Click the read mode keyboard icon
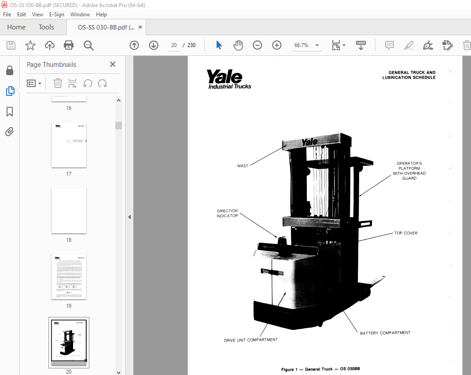The image size is (471, 375). 361,45
